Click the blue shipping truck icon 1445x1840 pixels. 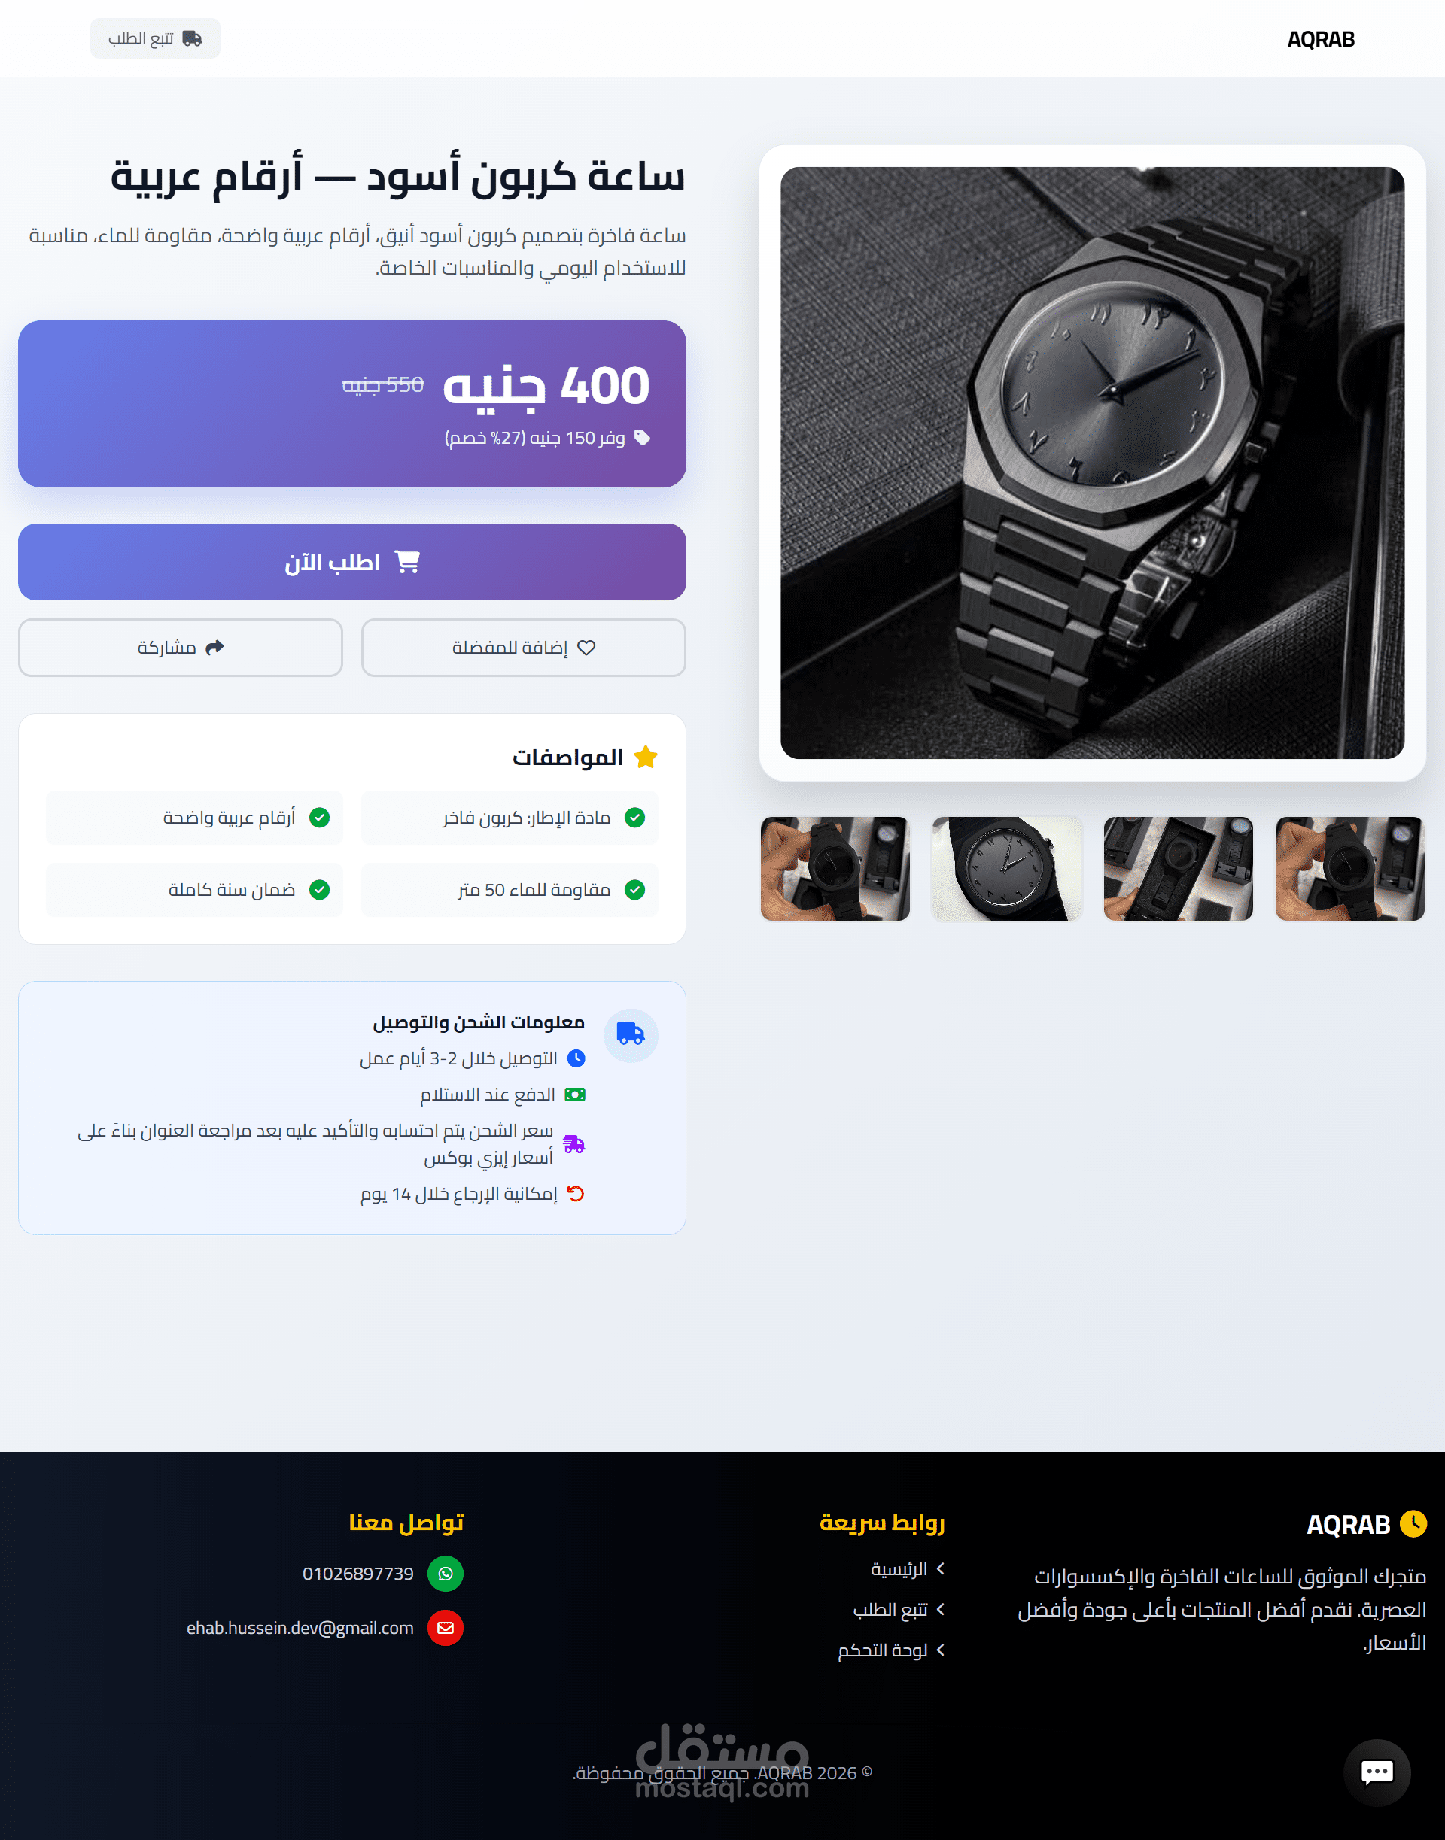coord(630,1035)
